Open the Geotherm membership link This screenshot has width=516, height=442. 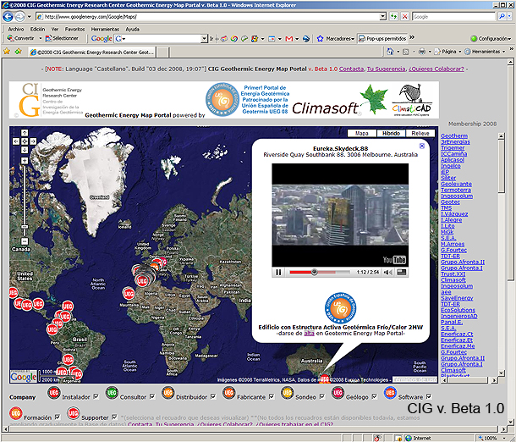[453, 135]
